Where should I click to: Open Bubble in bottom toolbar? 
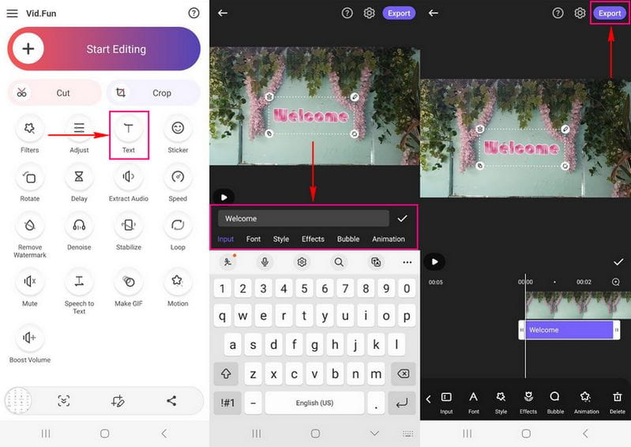click(555, 402)
